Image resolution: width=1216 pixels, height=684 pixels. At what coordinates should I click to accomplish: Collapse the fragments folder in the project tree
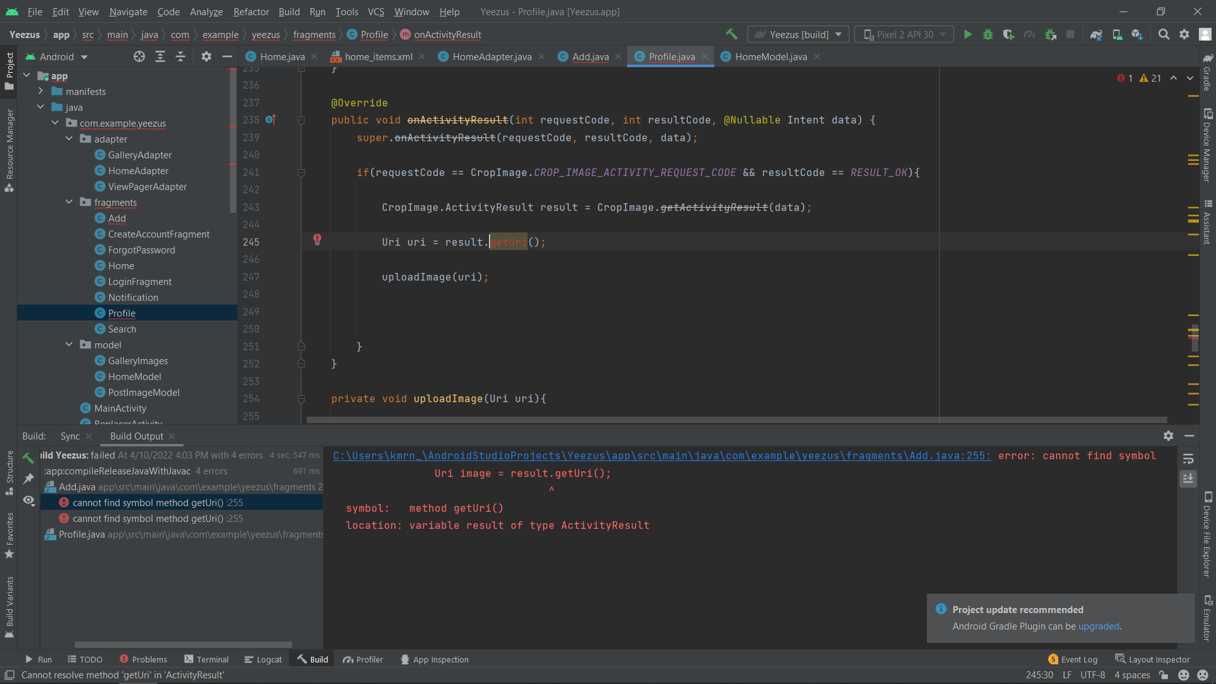(68, 202)
